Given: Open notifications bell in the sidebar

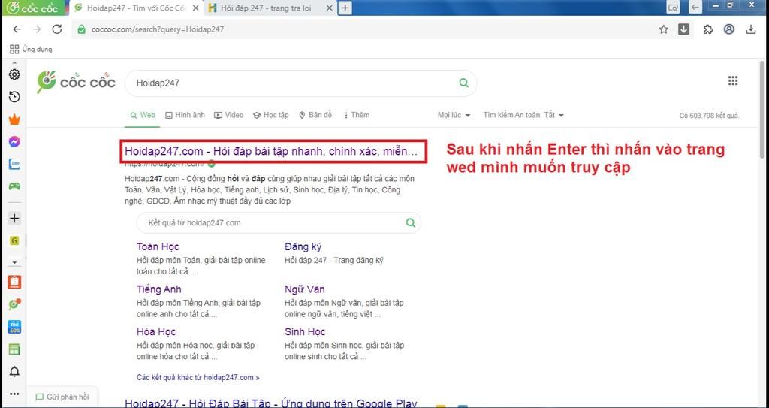Looking at the screenshot, I should (15, 372).
